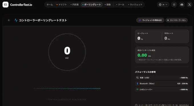Click the Bluetooth icon in reference list

137,84
